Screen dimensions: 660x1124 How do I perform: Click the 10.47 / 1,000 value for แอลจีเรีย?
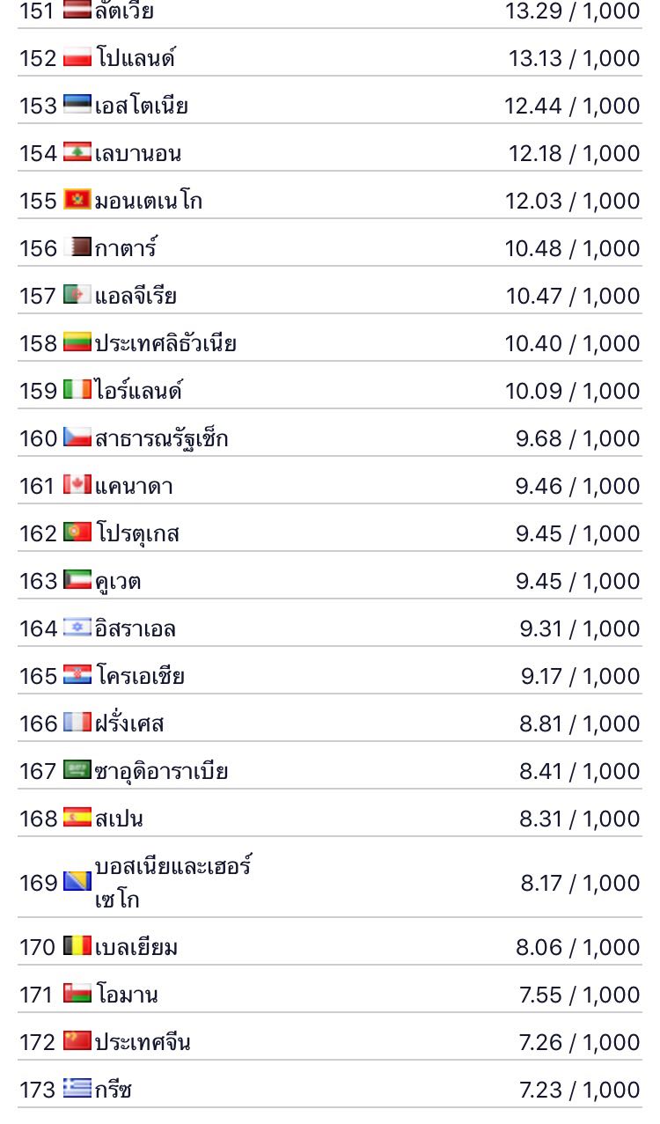573,296
